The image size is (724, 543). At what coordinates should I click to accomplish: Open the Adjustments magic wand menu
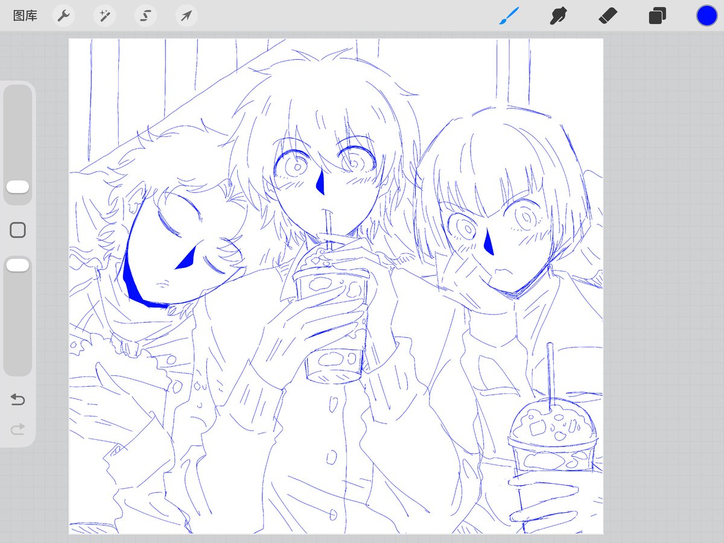[x=104, y=16]
